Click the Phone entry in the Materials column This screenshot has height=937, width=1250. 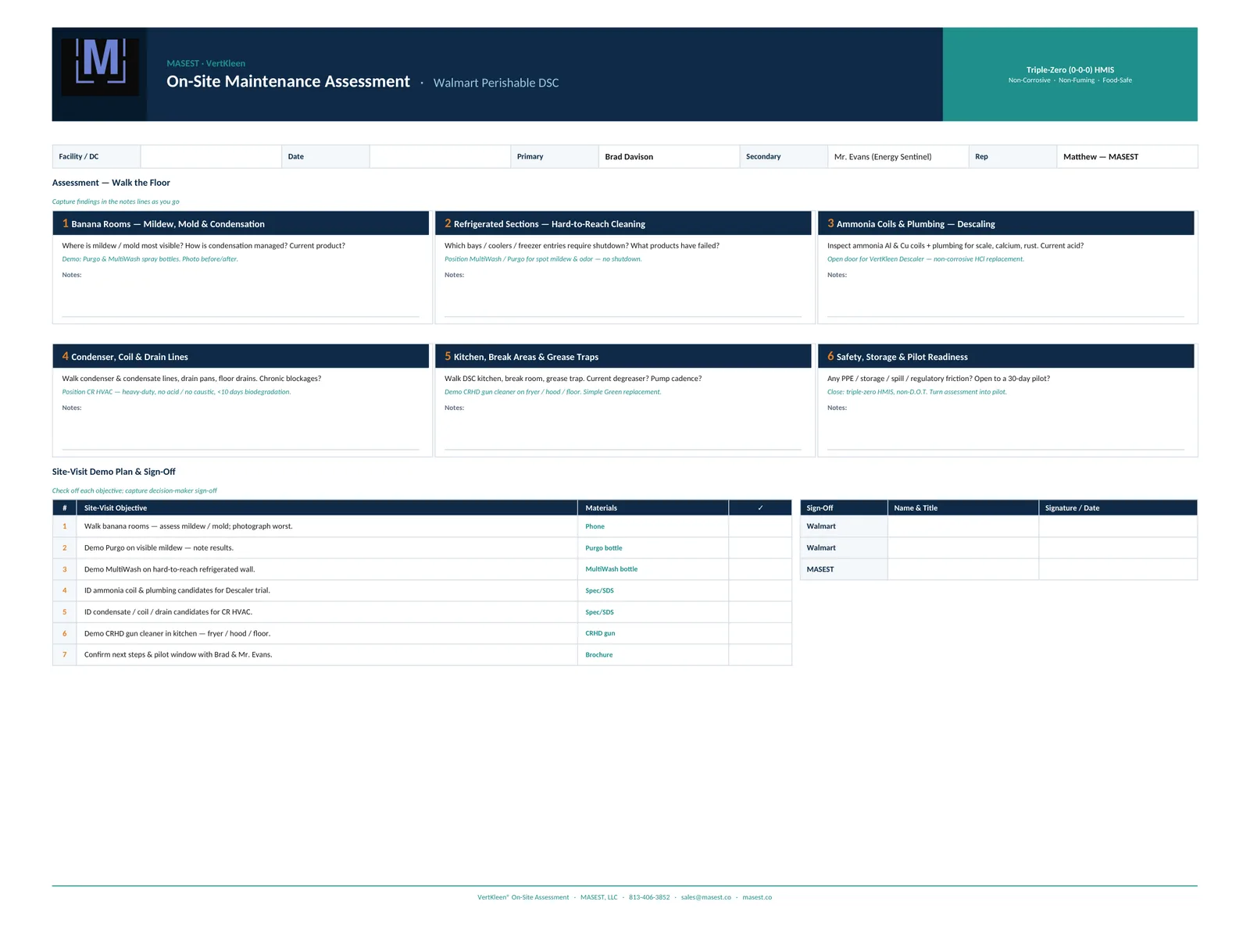(595, 526)
